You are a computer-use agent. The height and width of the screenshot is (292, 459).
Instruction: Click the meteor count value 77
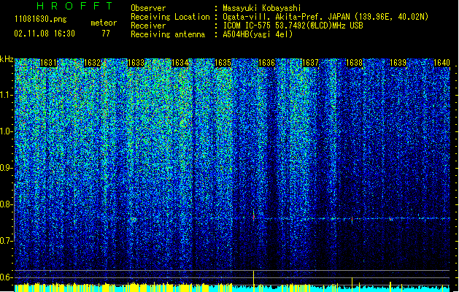[x=106, y=34]
